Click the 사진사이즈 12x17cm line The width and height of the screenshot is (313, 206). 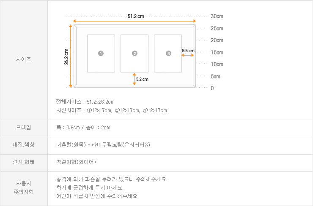111,110
